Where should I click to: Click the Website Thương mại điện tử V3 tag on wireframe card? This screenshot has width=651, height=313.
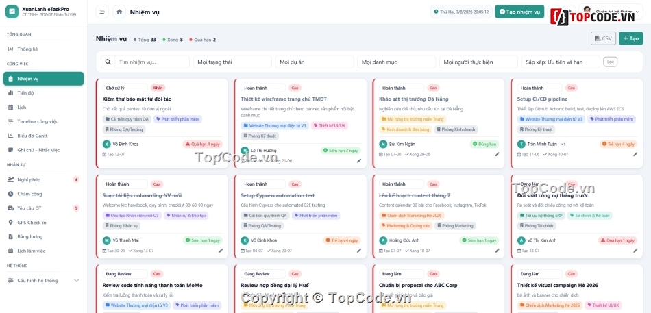tap(275, 125)
